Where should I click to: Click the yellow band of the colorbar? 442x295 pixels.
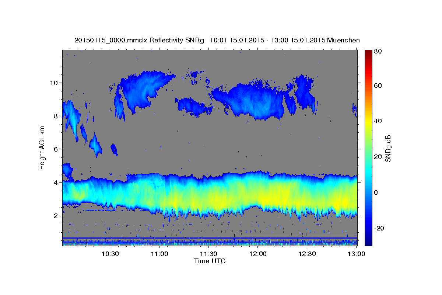(x=368, y=122)
